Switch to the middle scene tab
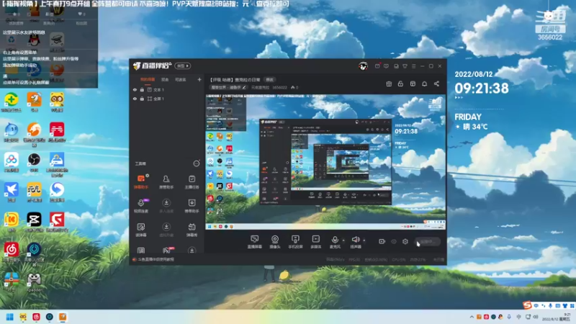Screen dimensions: 576x324 pos(165,79)
